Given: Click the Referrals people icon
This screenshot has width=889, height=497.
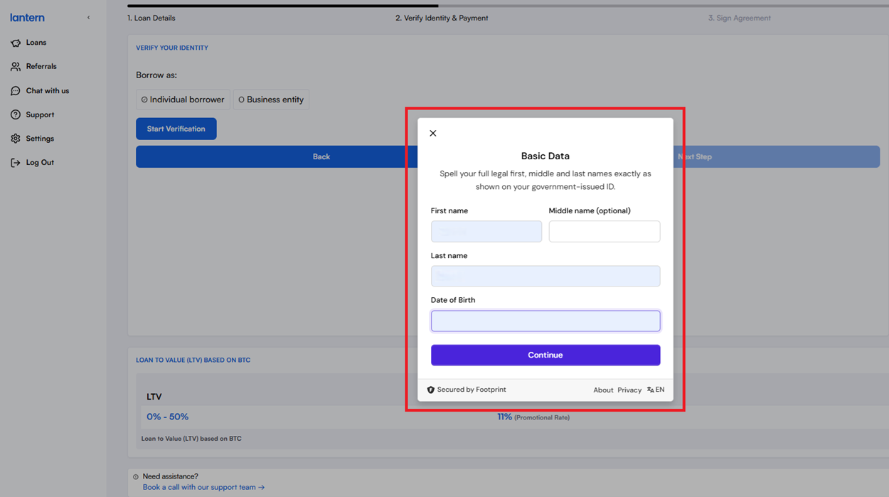Looking at the screenshot, I should tap(16, 67).
